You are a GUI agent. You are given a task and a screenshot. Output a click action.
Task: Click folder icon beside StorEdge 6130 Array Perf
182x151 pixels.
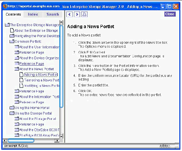coord(17,135)
